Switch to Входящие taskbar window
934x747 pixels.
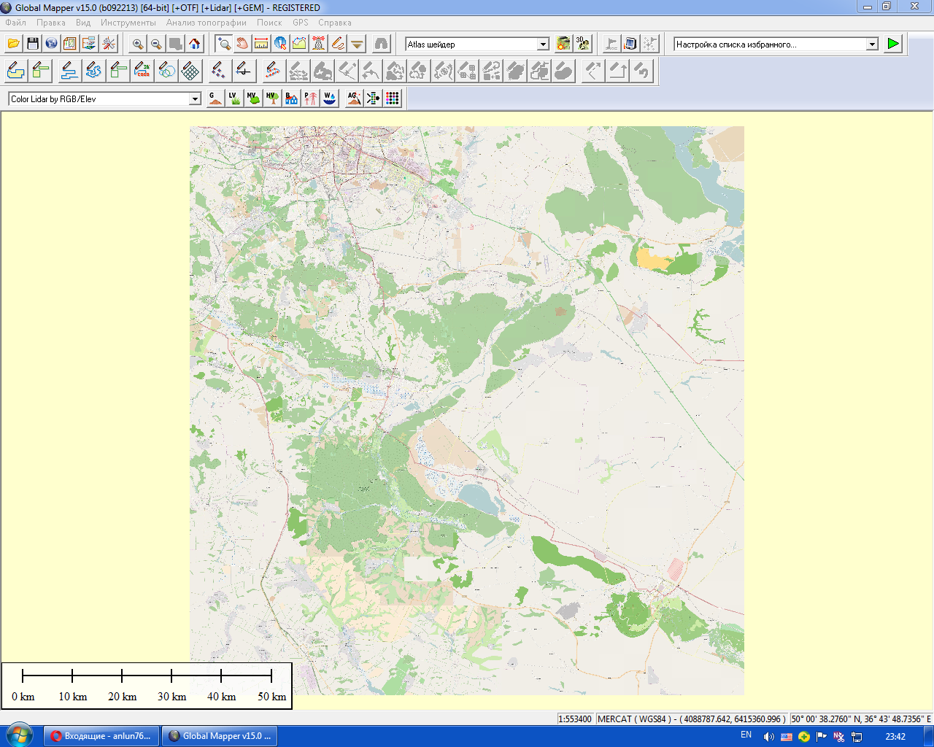pyautogui.click(x=101, y=736)
